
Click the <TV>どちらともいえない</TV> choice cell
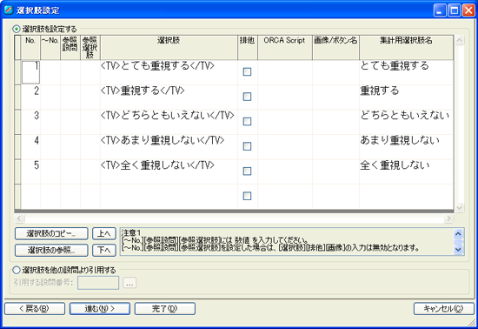point(169,122)
